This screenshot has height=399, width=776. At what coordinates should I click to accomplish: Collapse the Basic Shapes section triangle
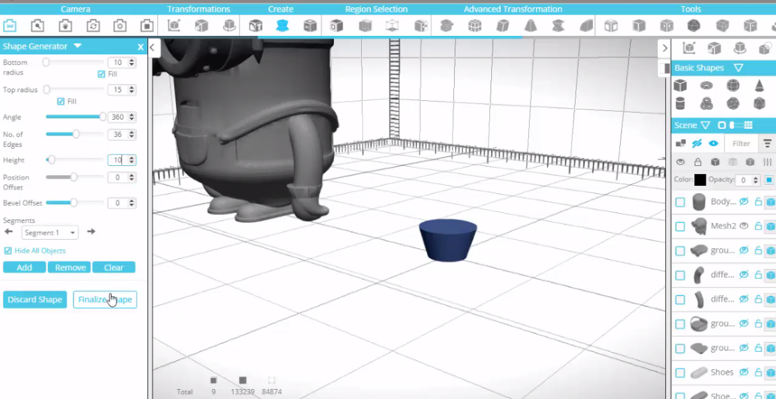coord(738,68)
